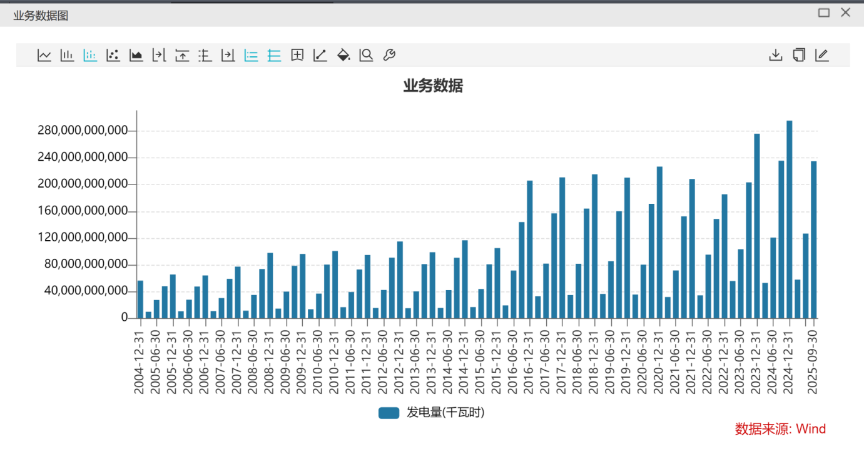Click the bar above the 2016-12-31 label
Image resolution: width=864 pixels, height=459 pixels.
tap(530, 250)
